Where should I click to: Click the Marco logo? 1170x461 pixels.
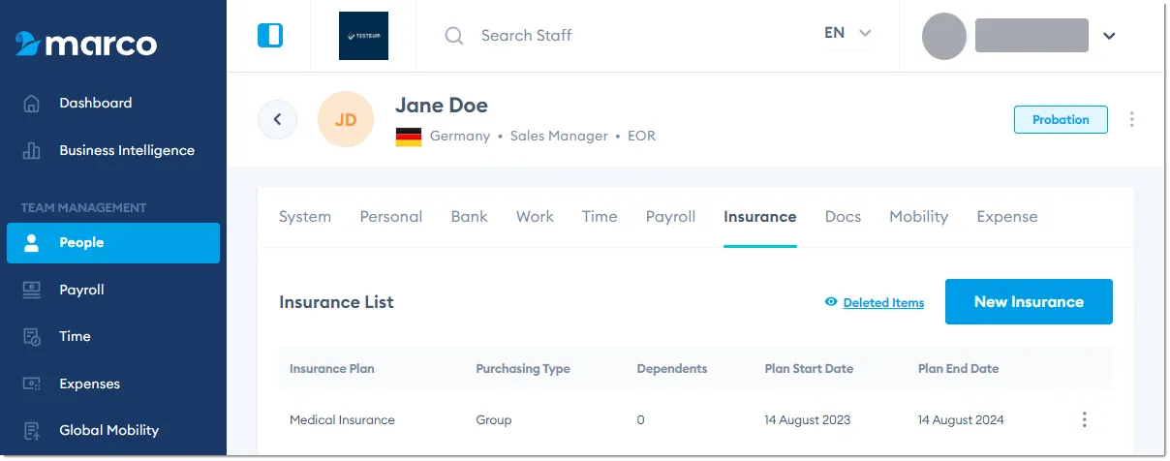85,44
